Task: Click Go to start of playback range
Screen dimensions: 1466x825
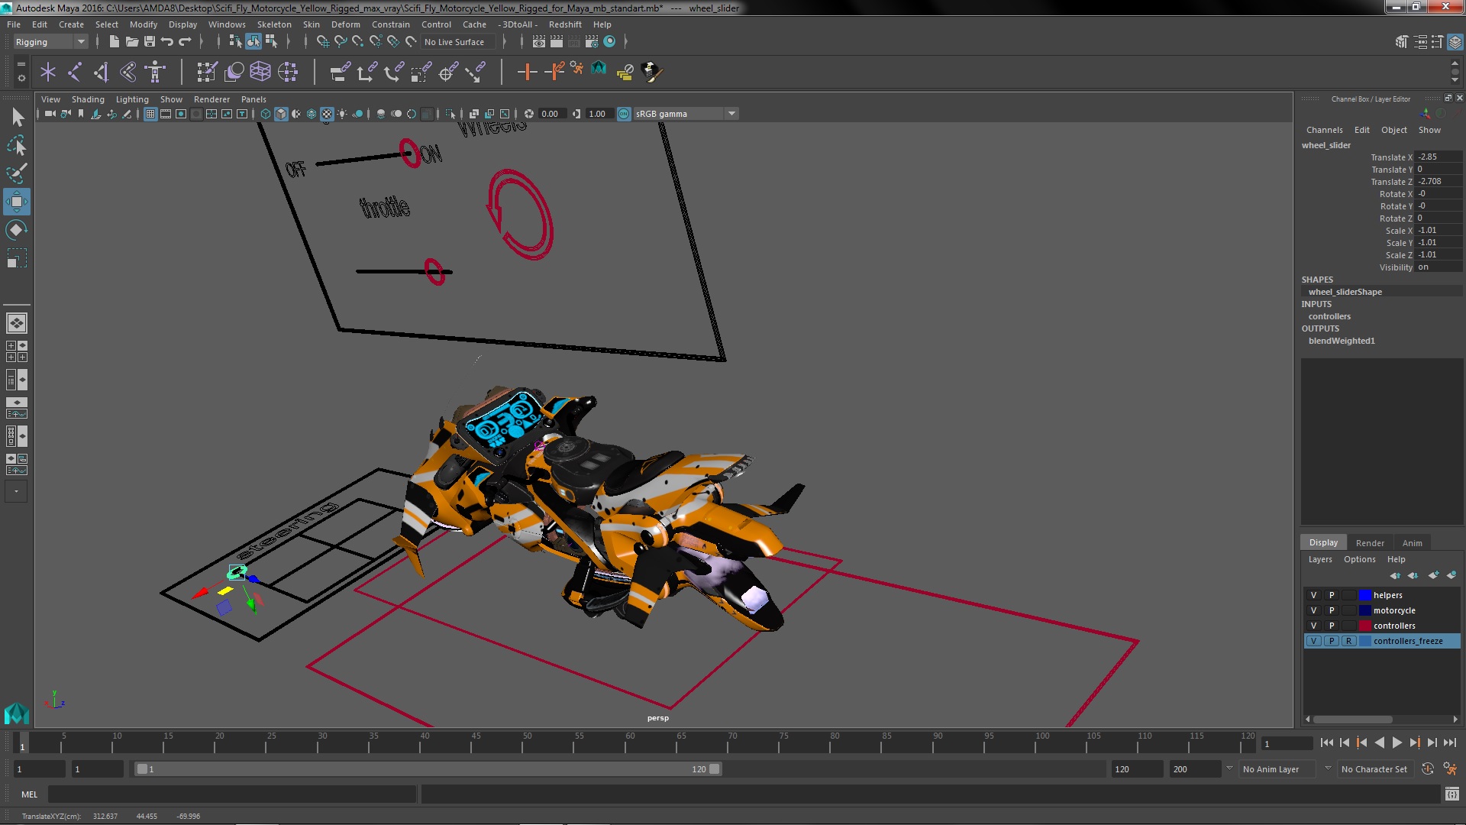Action: tap(1326, 742)
